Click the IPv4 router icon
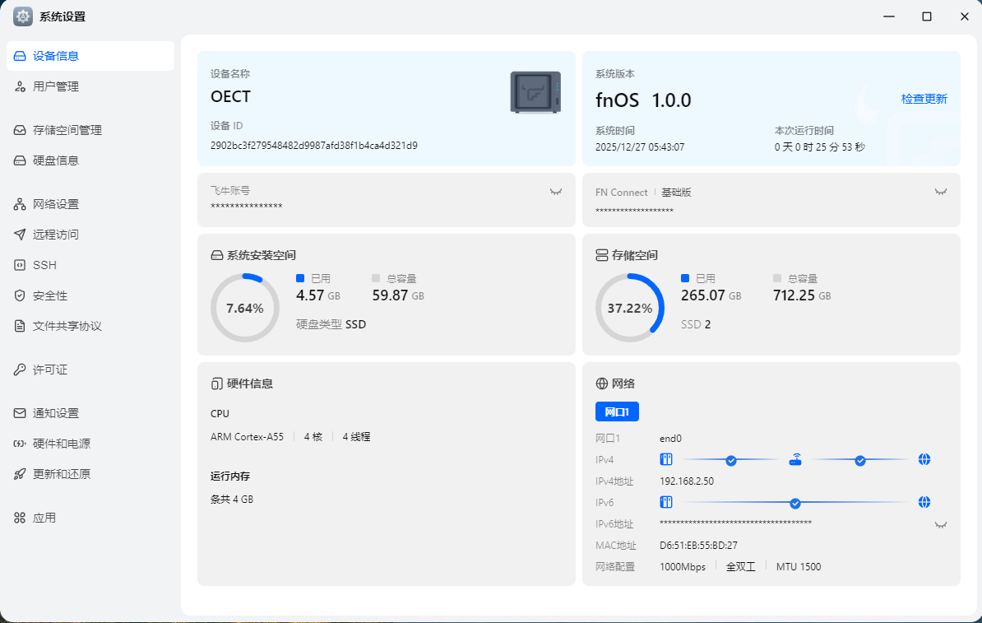Screen dimensions: 982x623 pos(795,459)
